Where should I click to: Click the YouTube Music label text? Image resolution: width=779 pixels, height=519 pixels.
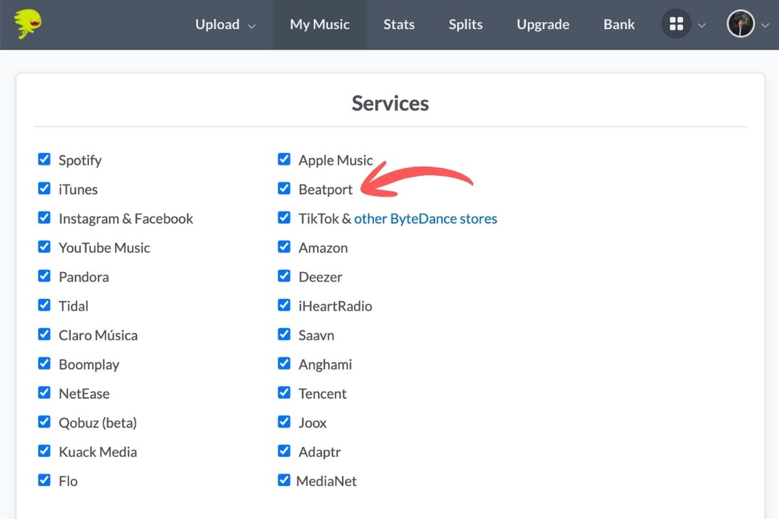tap(104, 248)
